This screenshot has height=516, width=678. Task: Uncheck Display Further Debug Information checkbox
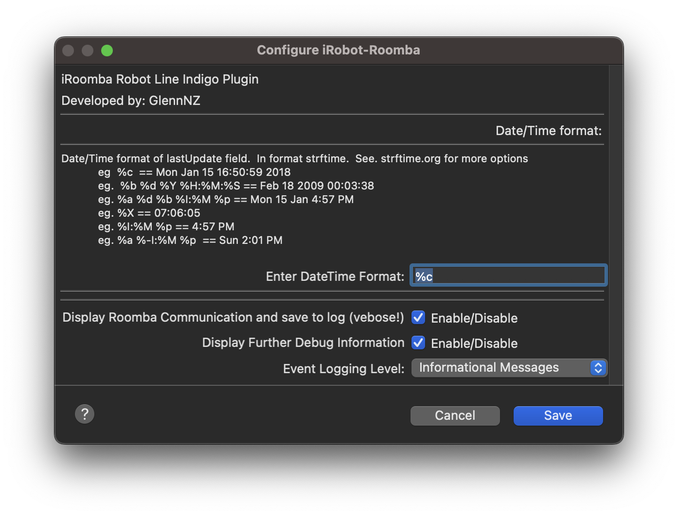pyautogui.click(x=418, y=343)
